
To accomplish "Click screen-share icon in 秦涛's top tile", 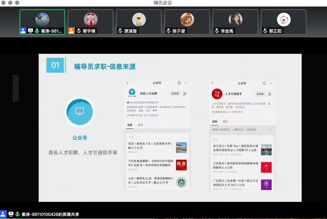I will (30, 31).
